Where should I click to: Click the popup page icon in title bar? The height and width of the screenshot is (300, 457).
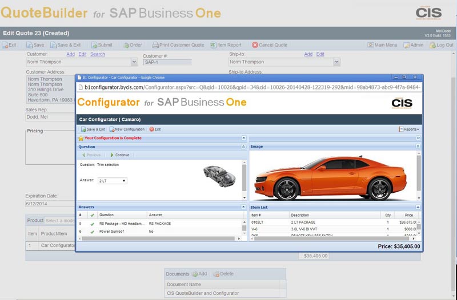pos(79,78)
